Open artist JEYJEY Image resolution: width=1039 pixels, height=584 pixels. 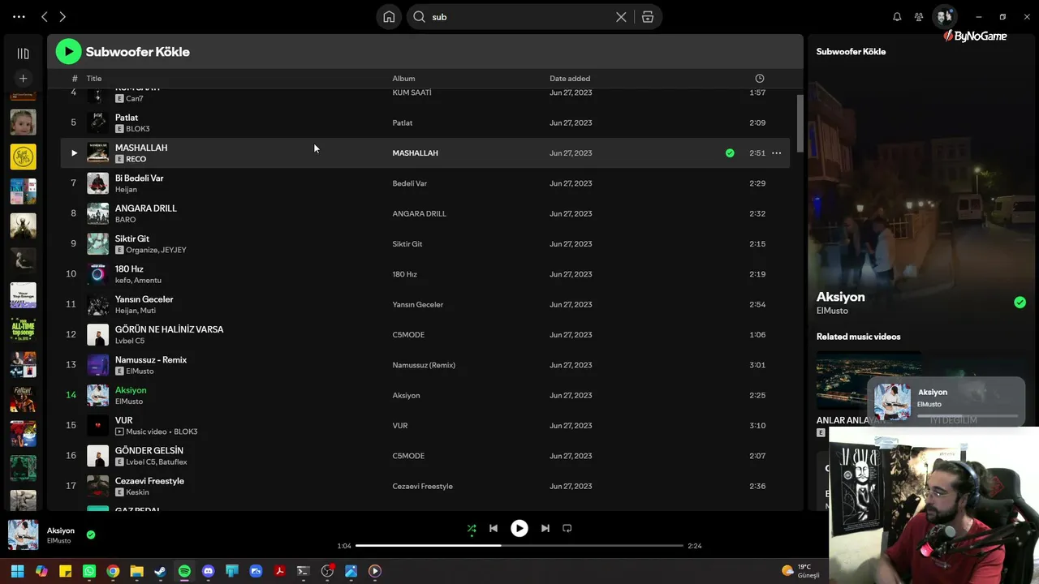click(x=174, y=250)
